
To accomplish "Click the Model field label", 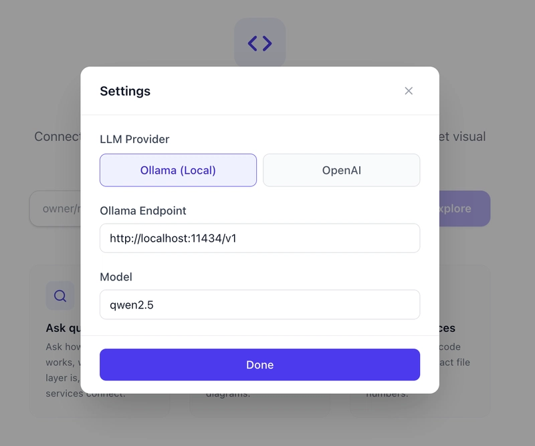I will click(x=116, y=276).
